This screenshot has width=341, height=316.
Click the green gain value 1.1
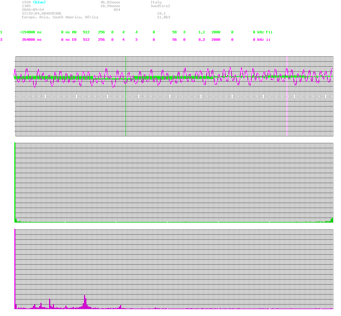point(201,32)
